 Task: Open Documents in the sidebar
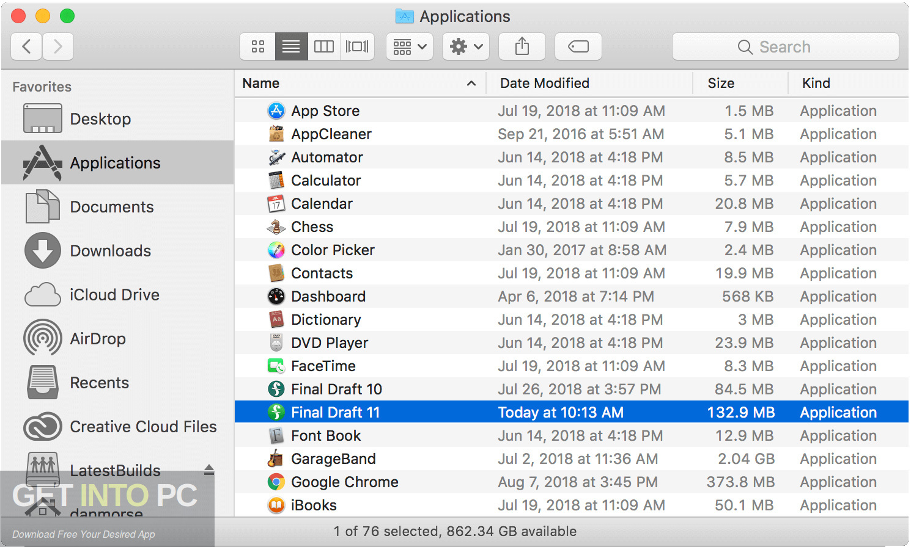point(117,207)
